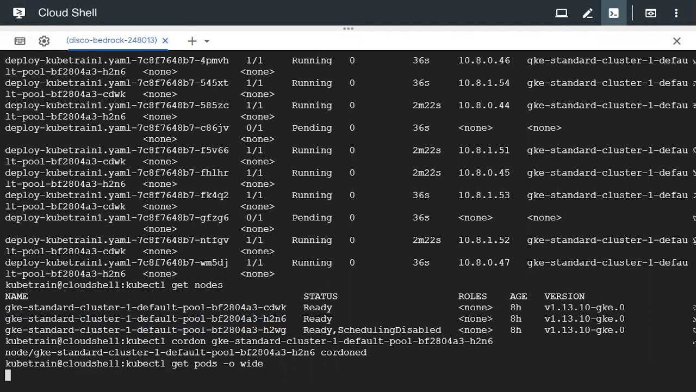Viewport: 696px width, 392px height.
Task: Click the 'kubectl get pods -o wide' command
Action: (x=134, y=364)
